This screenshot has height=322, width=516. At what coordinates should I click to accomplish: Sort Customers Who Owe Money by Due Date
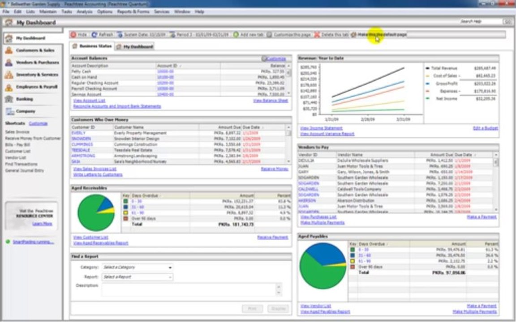pyautogui.click(x=263, y=127)
